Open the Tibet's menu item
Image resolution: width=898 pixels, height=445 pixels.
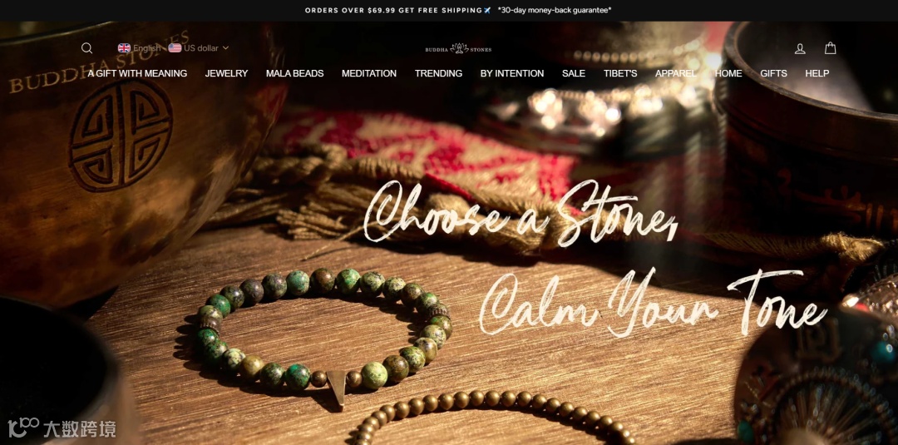pyautogui.click(x=620, y=73)
